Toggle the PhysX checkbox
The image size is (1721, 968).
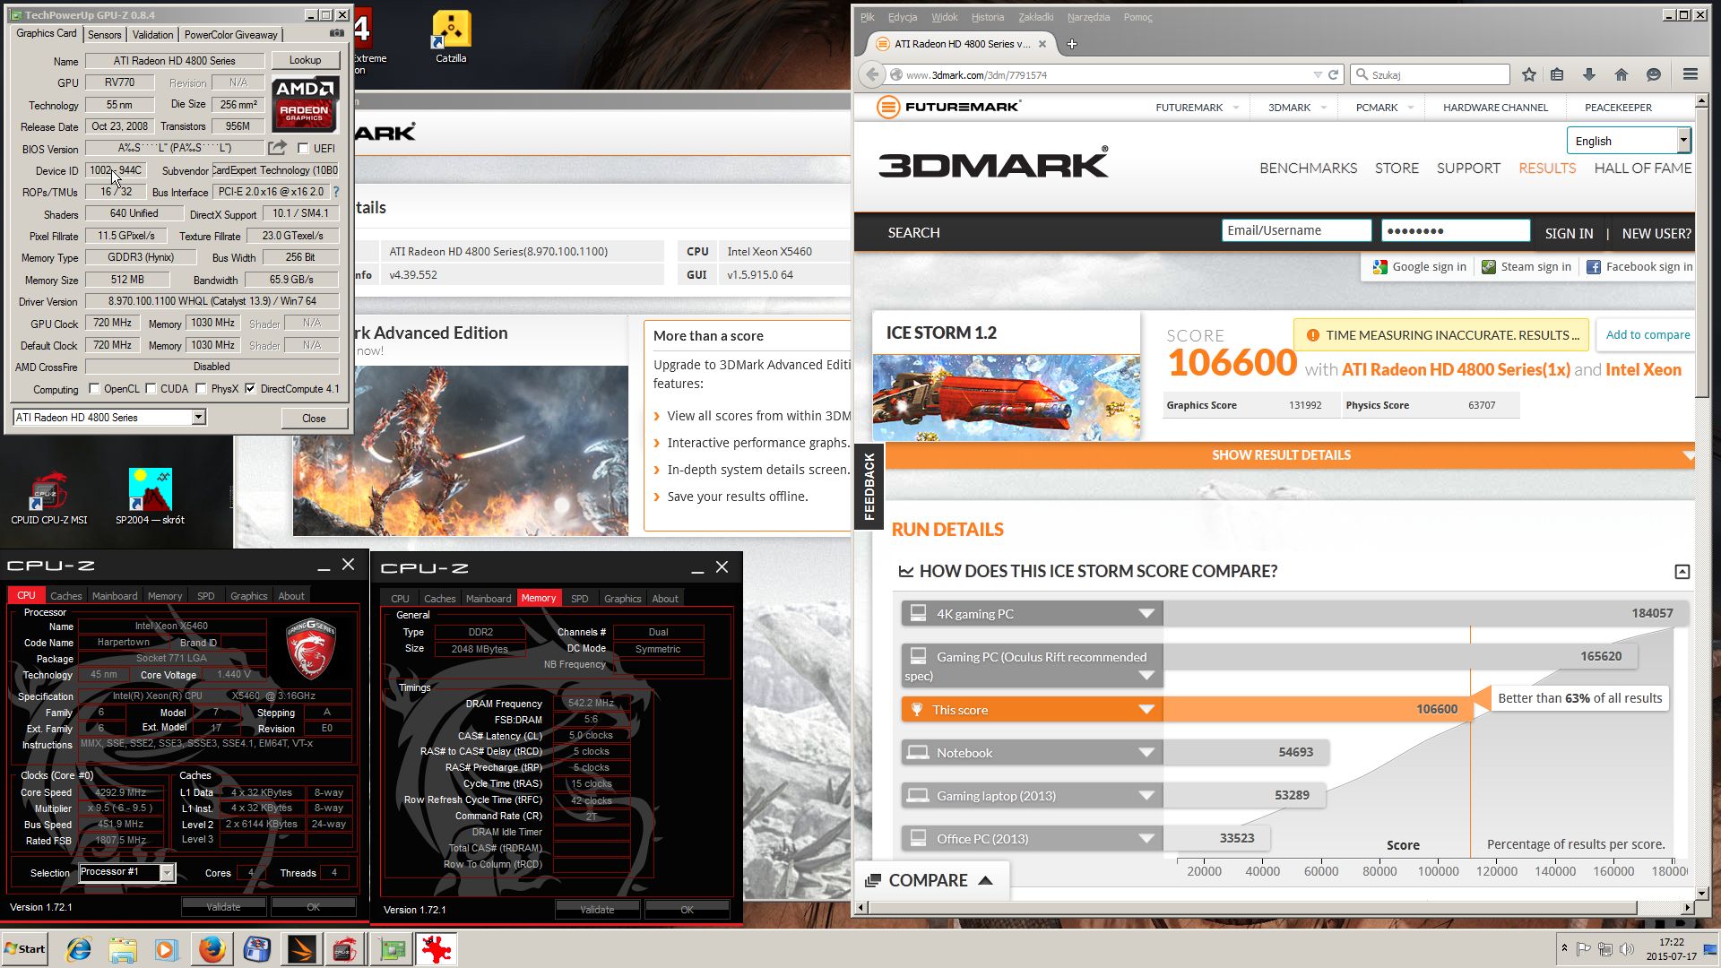point(201,389)
